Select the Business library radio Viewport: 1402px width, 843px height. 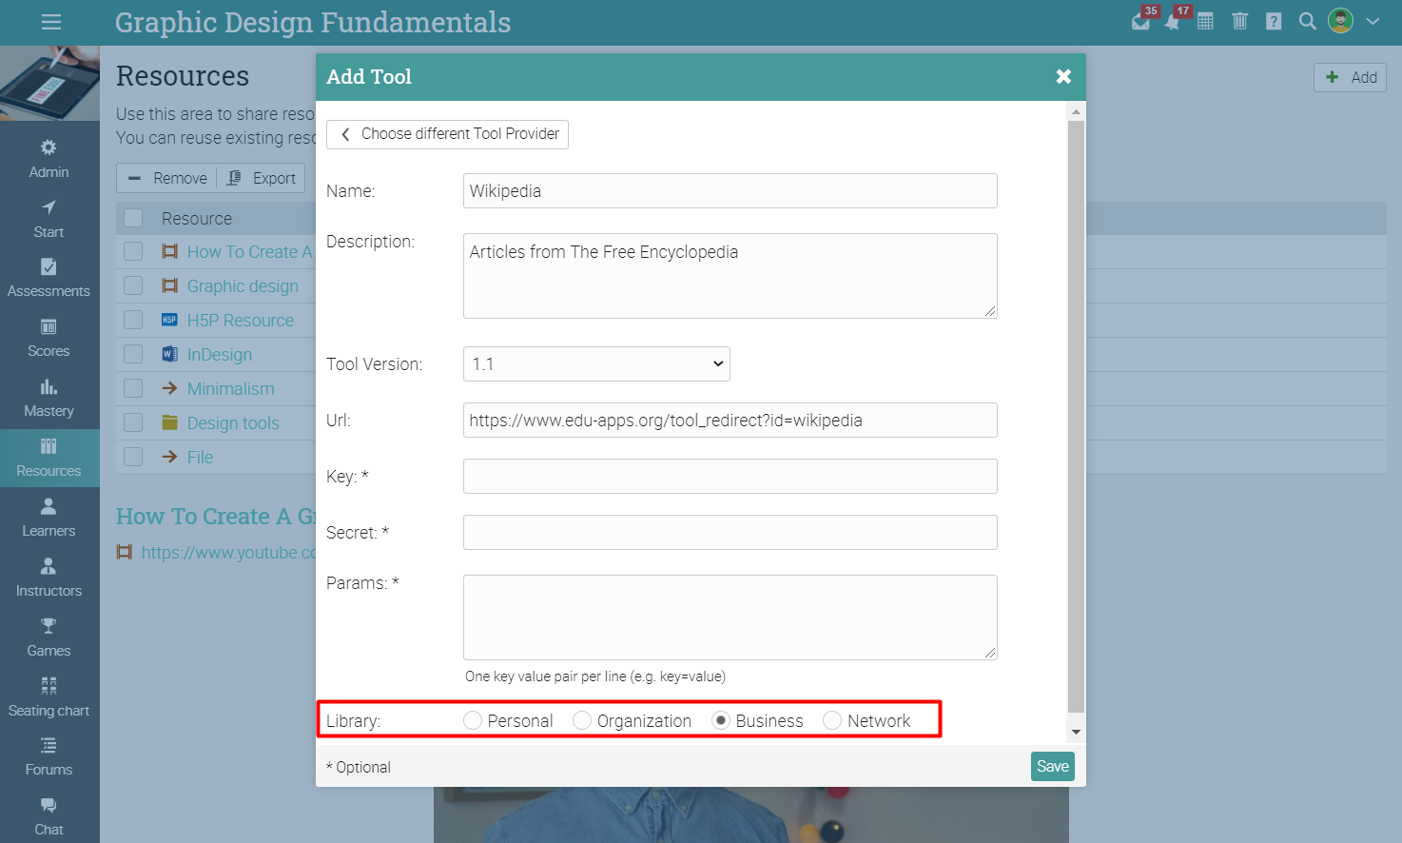(x=721, y=720)
